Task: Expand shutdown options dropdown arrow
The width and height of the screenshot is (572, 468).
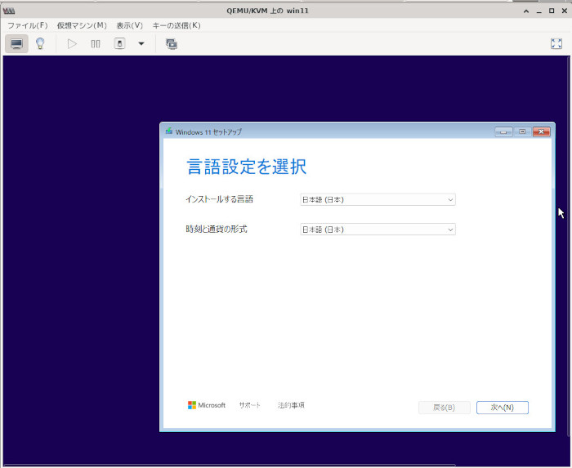Action: coord(141,44)
